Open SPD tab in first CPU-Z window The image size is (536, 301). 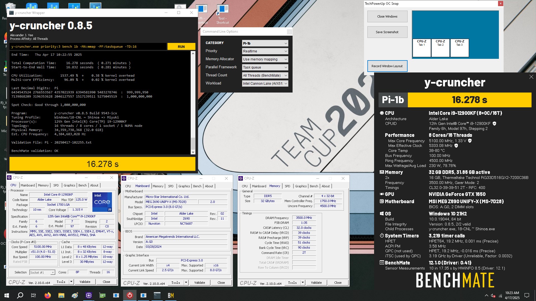(56, 185)
